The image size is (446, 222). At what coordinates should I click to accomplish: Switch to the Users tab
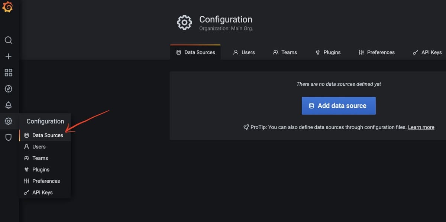[244, 52]
